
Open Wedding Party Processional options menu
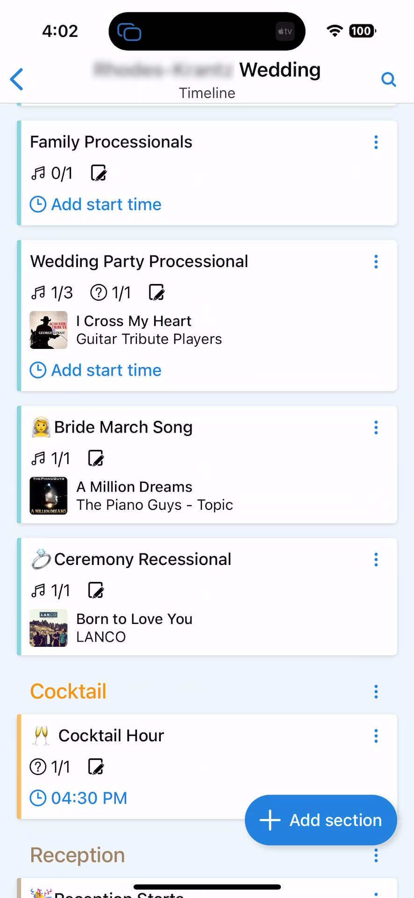coord(376,262)
